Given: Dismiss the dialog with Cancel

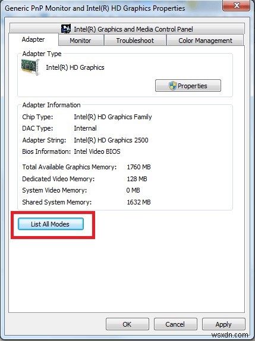Looking at the screenshot, I should click(x=175, y=324).
